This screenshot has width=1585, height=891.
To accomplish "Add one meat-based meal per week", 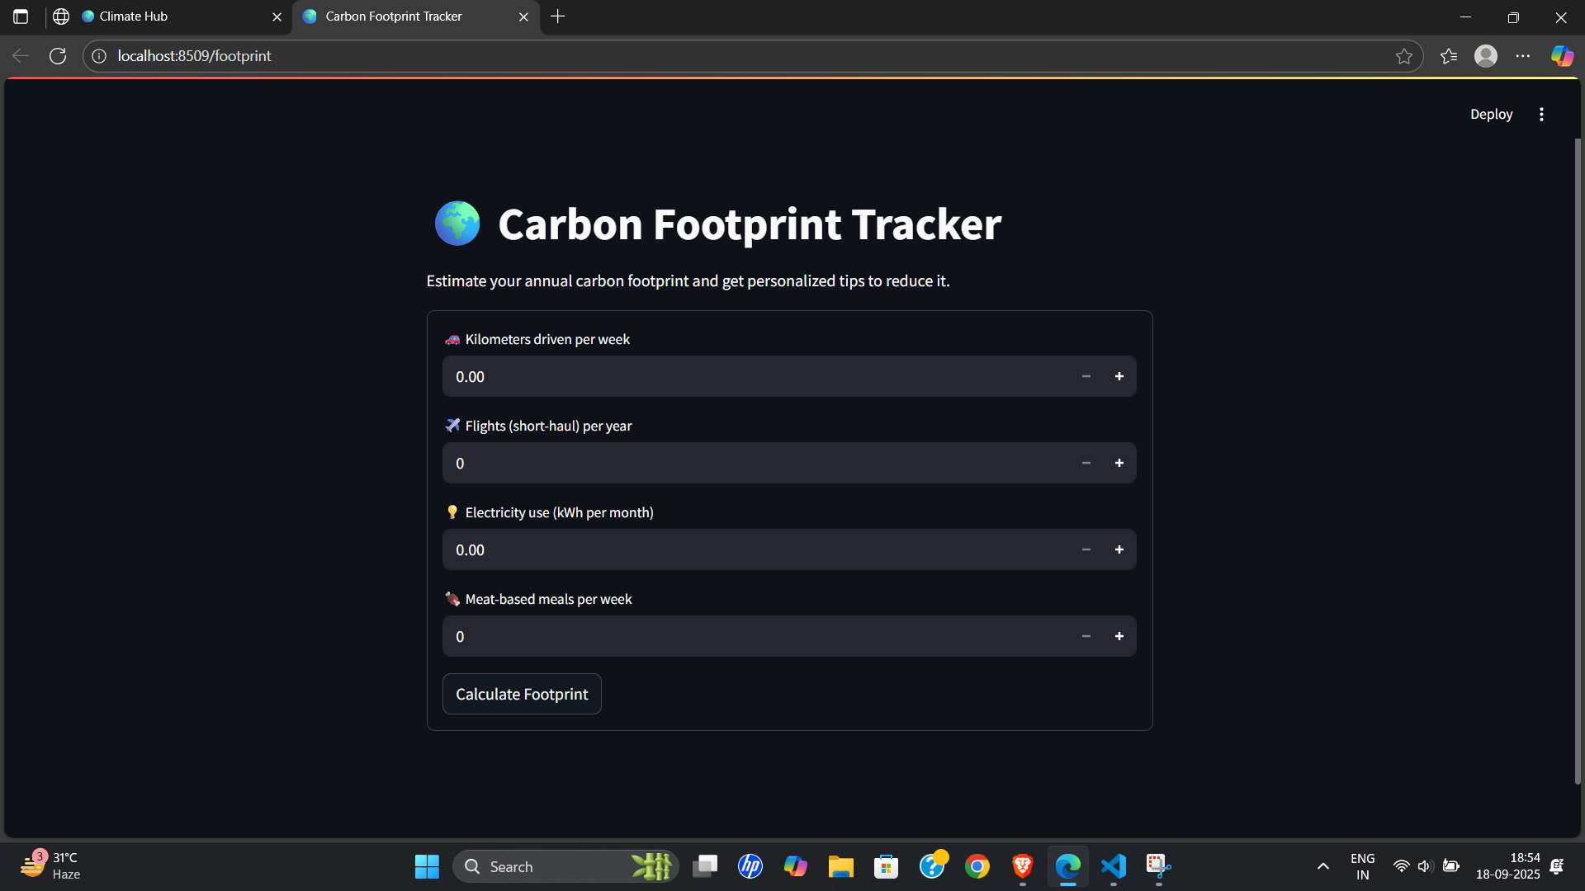I will [x=1119, y=636].
